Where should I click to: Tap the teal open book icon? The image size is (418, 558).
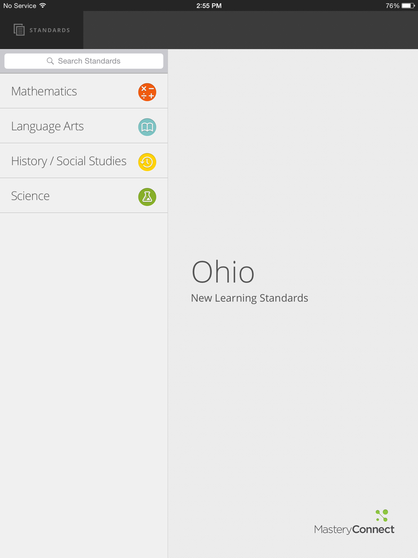147,127
